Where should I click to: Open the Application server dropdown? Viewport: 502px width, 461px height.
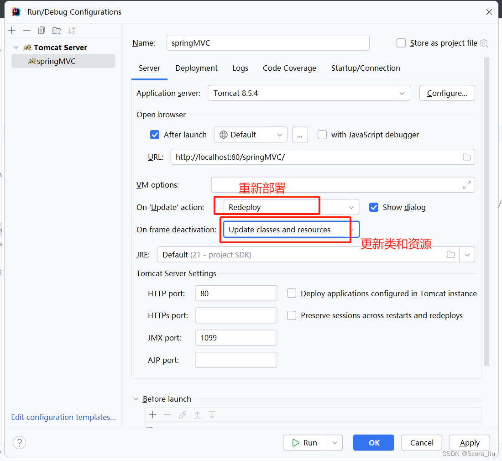309,93
